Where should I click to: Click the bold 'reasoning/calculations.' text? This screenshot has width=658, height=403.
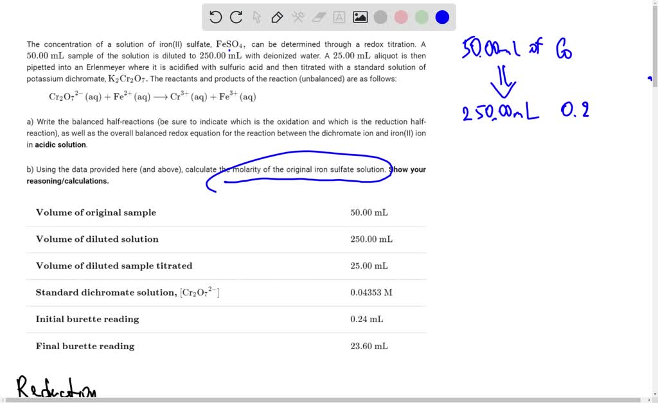[67, 181]
